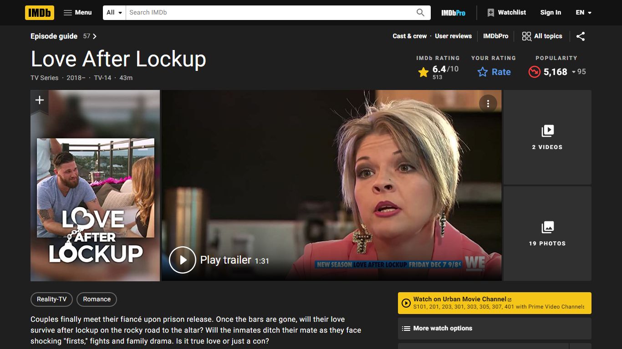Open the Watchlist

(506, 13)
